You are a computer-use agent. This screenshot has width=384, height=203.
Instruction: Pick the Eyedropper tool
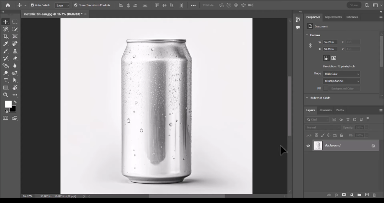click(x=6, y=43)
